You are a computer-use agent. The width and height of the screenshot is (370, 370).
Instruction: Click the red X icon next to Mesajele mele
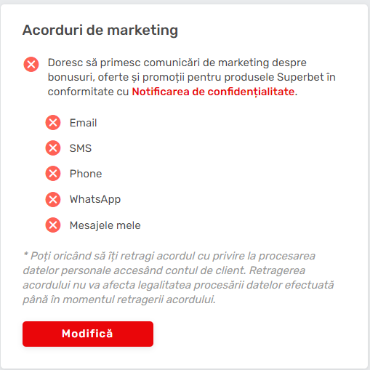(x=53, y=225)
